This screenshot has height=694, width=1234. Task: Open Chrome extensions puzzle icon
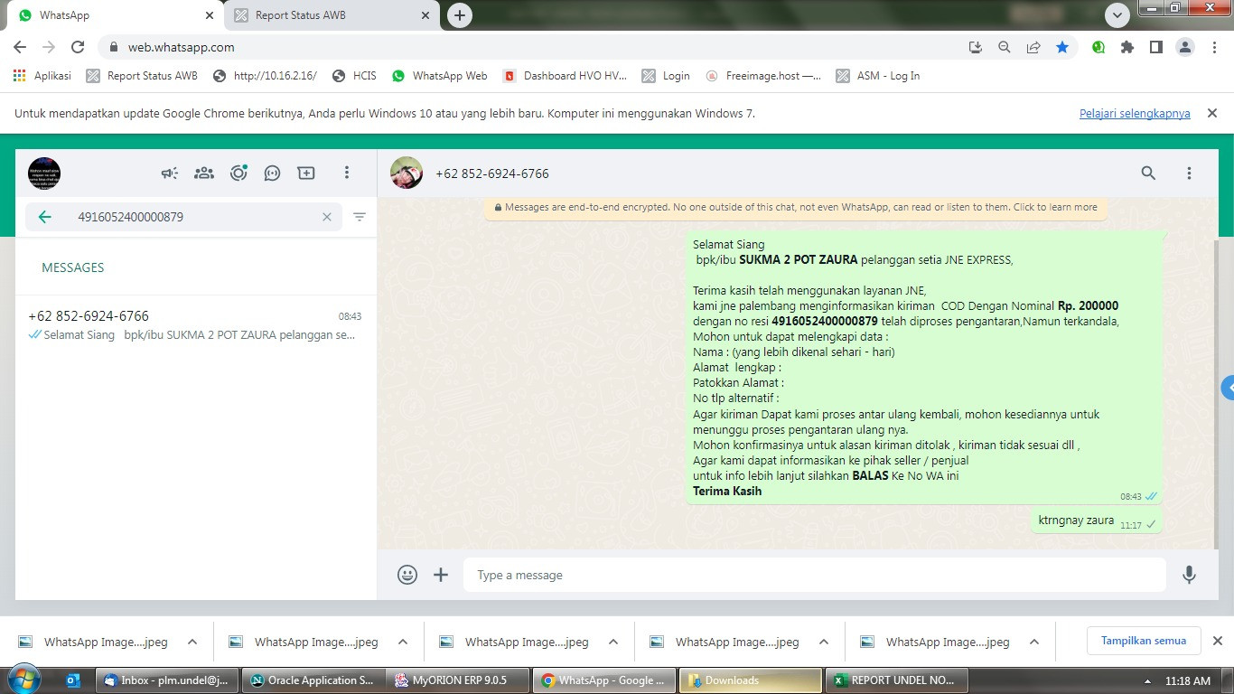tap(1127, 47)
